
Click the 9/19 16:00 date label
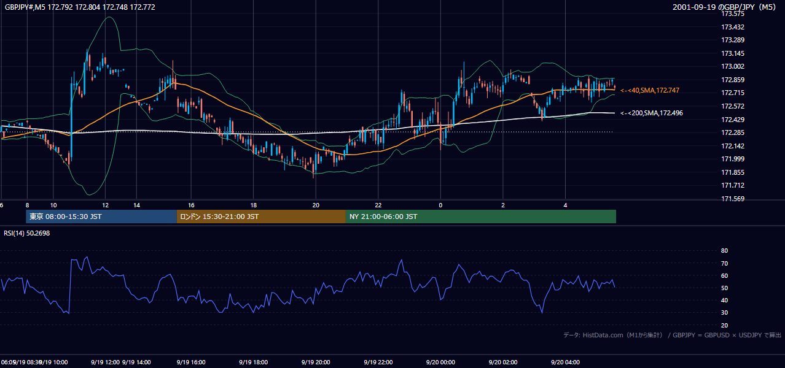point(191,362)
